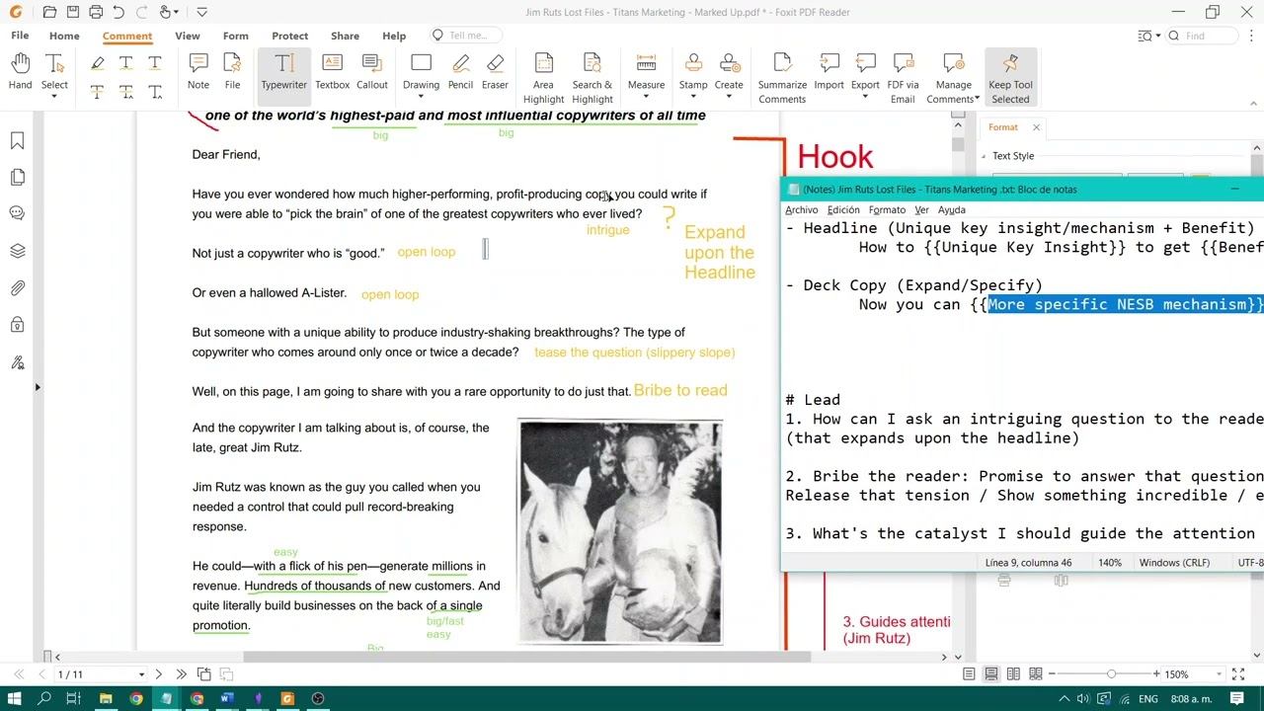Go to next page button
Image resolution: width=1264 pixels, height=711 pixels.
(x=158, y=674)
